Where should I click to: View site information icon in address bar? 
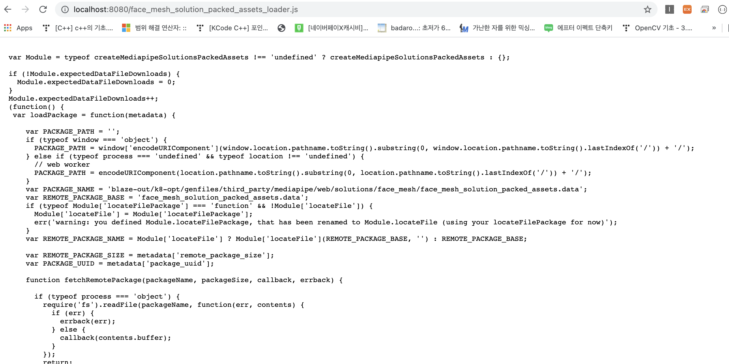[65, 10]
